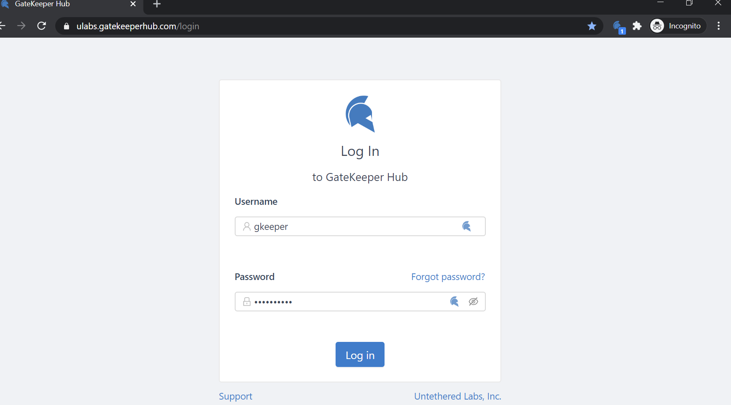Go forward in browser history

coord(21,26)
